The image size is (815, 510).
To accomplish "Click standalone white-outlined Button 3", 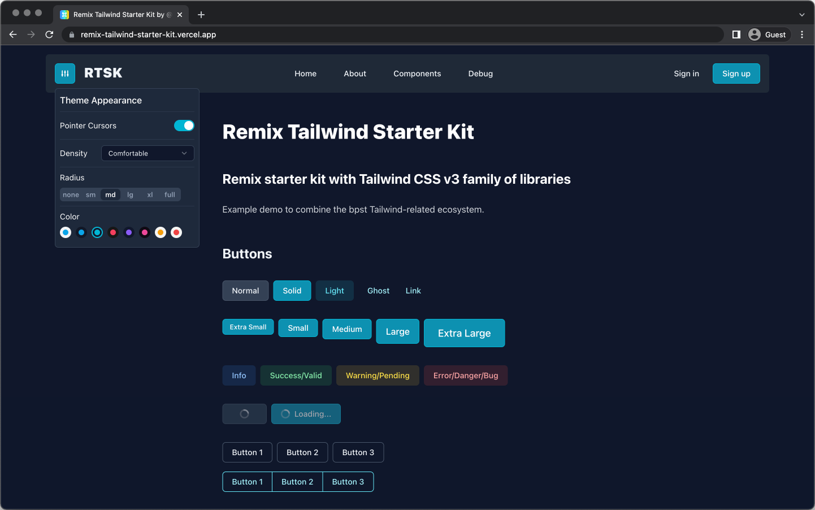I will (x=358, y=452).
